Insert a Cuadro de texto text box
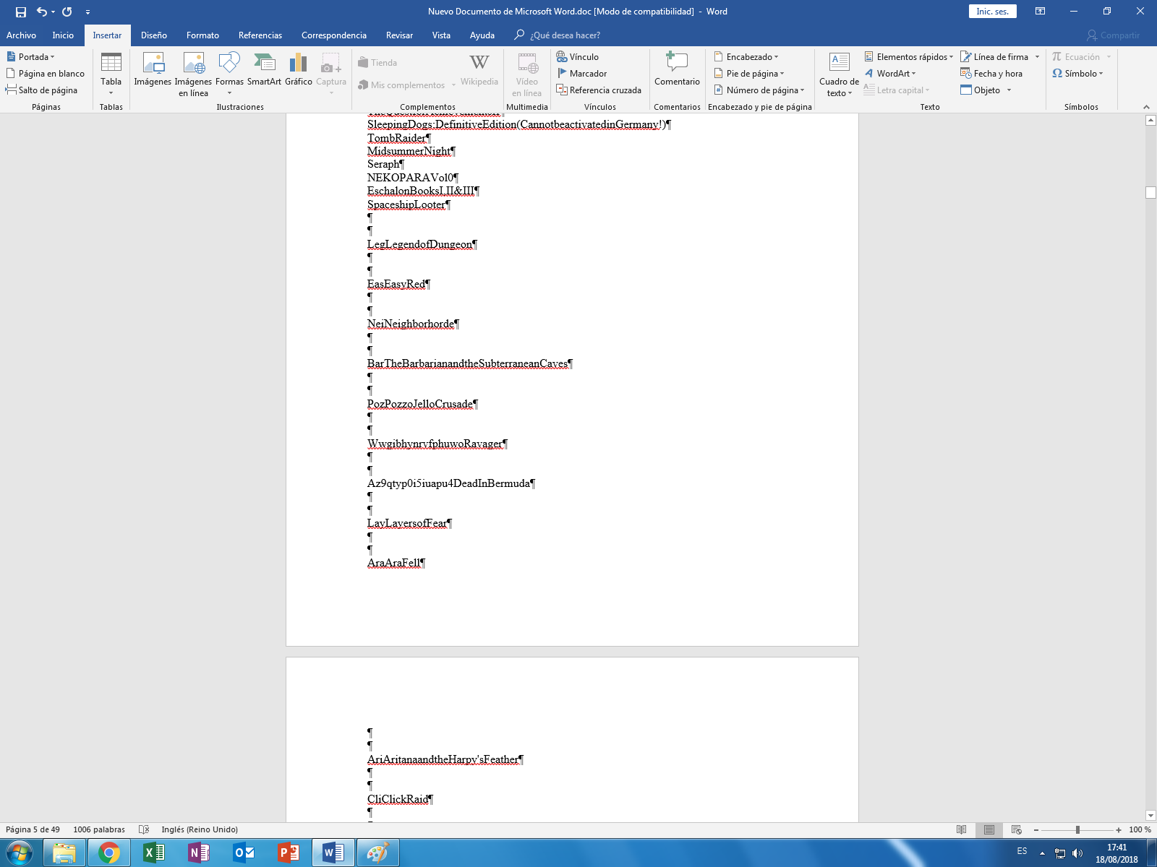Viewport: 1157px width, 867px height. (839, 74)
